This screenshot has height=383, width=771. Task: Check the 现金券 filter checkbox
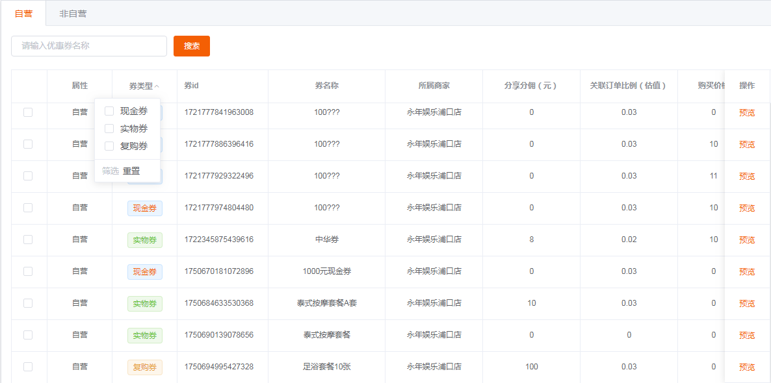[109, 110]
